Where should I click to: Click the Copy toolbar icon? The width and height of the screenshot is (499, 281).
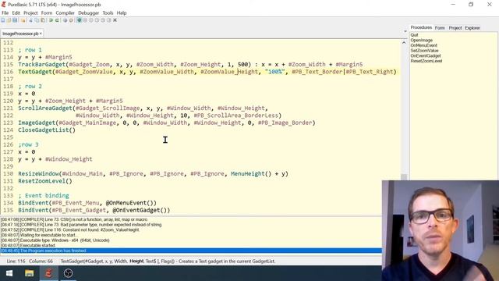click(37, 20)
